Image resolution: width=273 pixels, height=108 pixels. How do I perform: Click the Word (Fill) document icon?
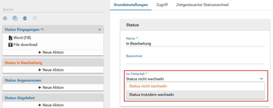(x=10, y=38)
